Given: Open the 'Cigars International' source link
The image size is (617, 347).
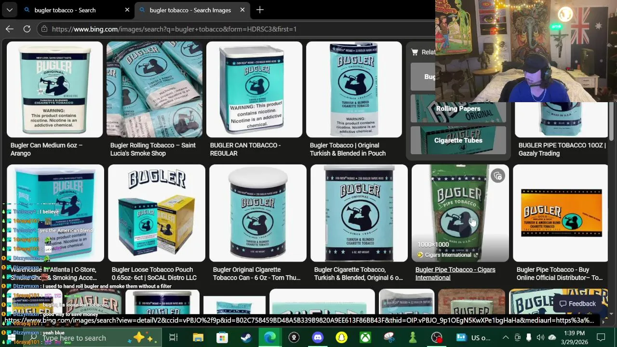Looking at the screenshot, I should 448,255.
